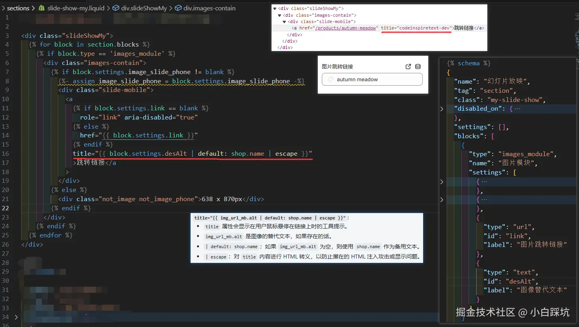Open the sections breadcrumb
The width and height of the screenshot is (579, 327).
pos(18,8)
